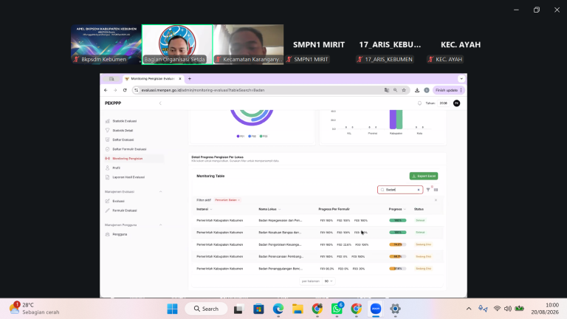The image size is (567, 319).
Task: Select the Badan Kesatuan Bangsa row name
Action: [x=280, y=233]
